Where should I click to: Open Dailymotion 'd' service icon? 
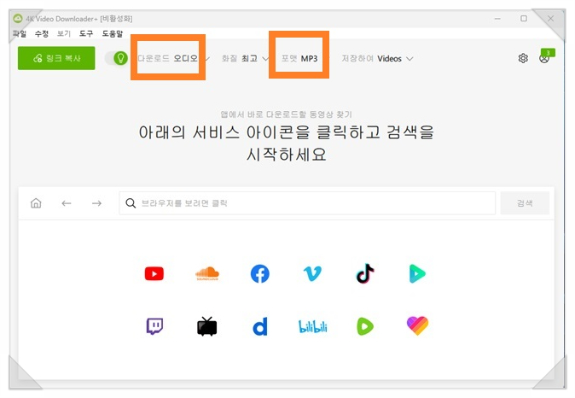coord(260,326)
